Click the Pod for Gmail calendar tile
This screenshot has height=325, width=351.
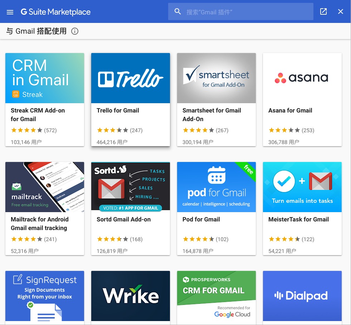216,187
